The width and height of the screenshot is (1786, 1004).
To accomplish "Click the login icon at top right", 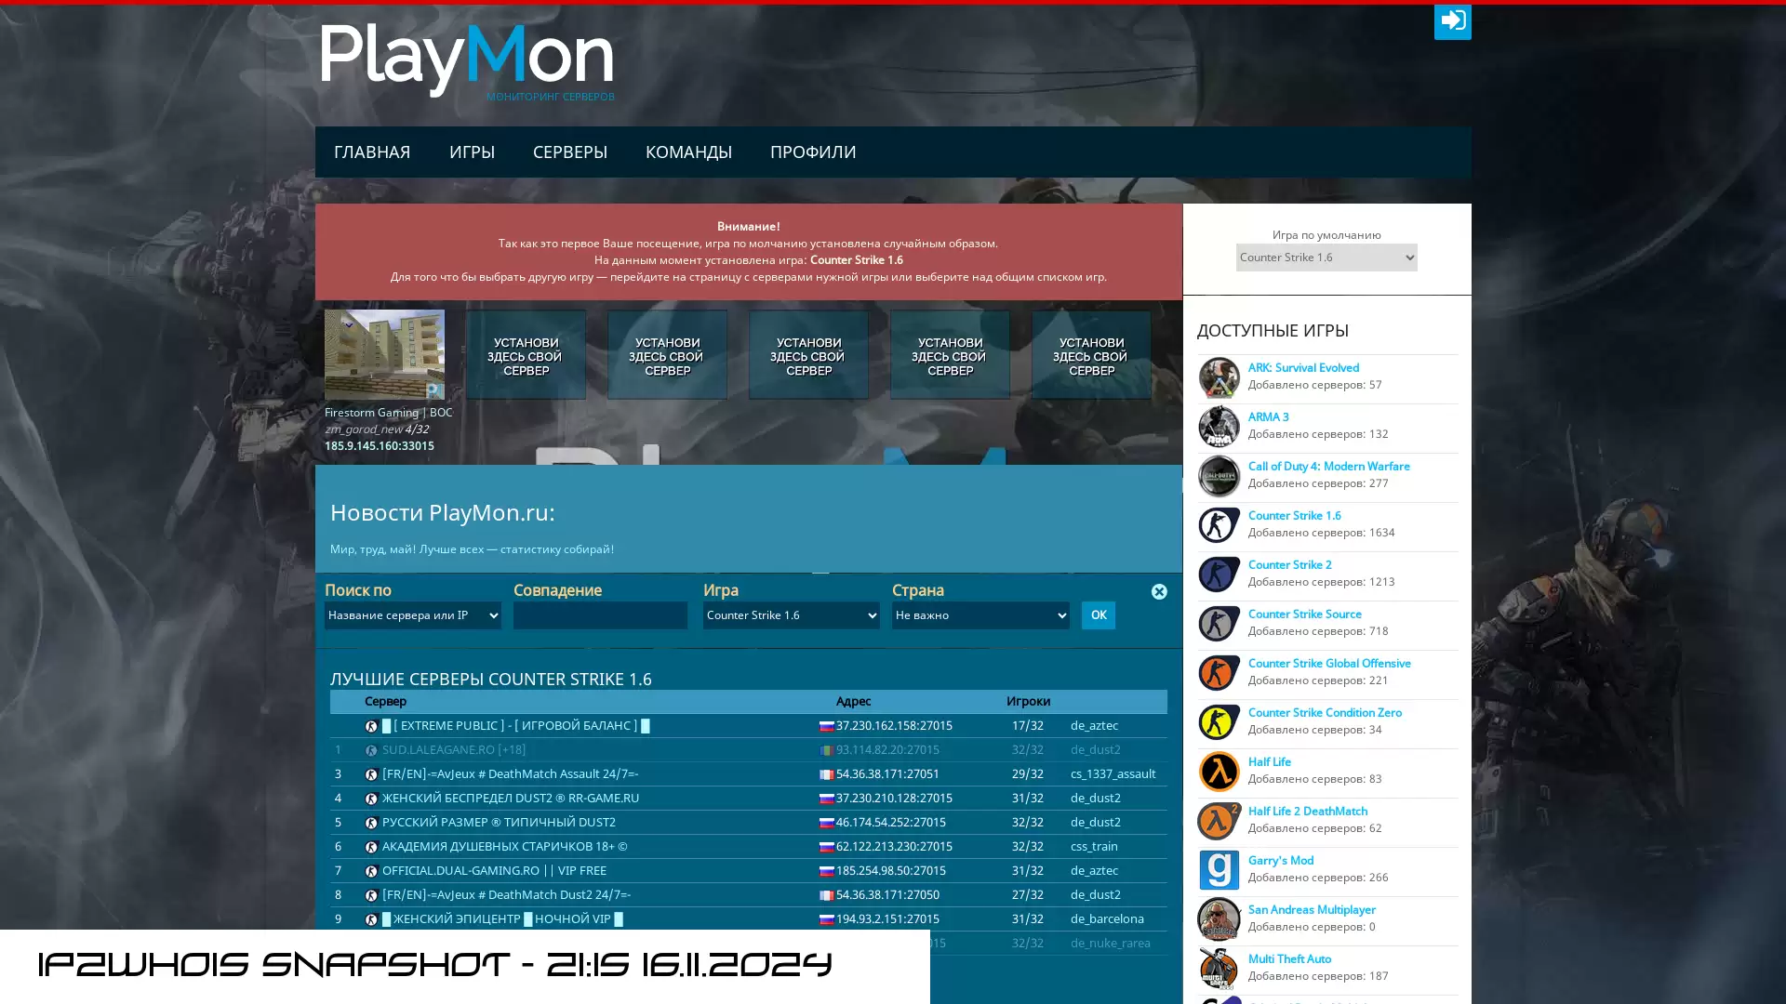I will 1452,21.
